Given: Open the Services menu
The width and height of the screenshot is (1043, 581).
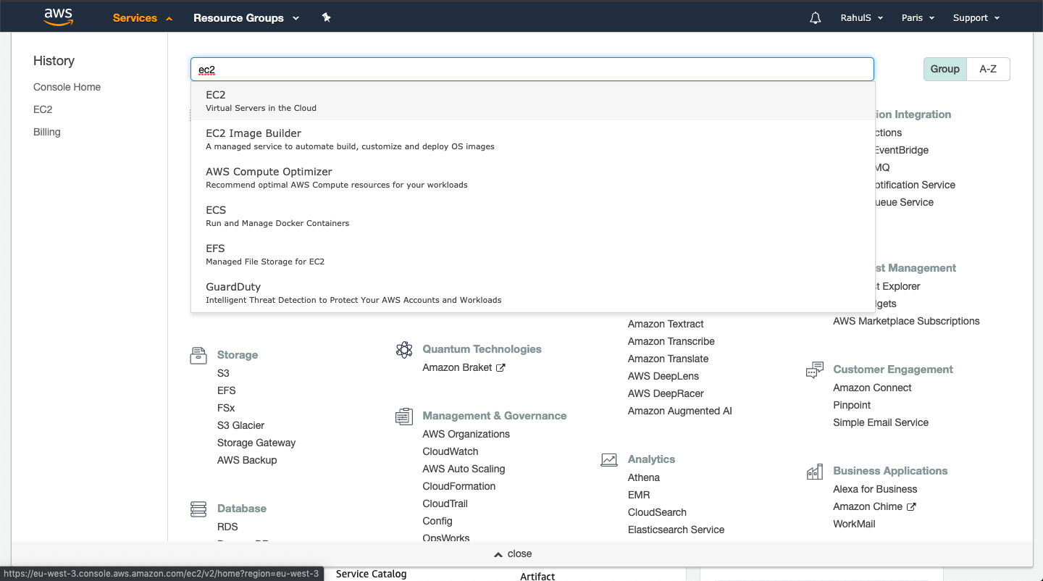Looking at the screenshot, I should tap(136, 17).
